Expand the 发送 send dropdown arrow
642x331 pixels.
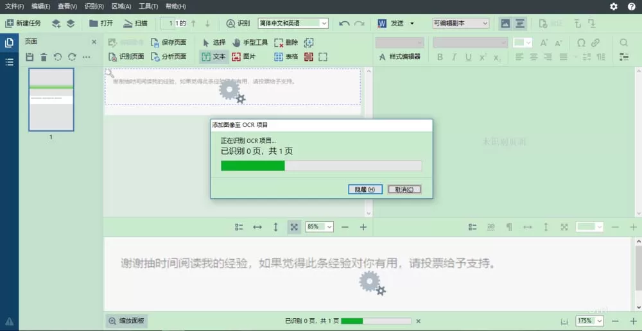point(412,24)
